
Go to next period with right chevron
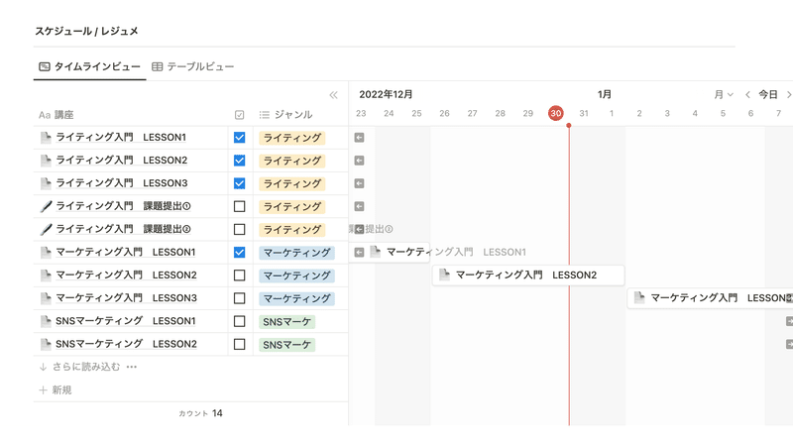788,94
